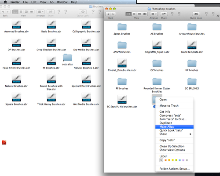The height and width of the screenshot is (176, 220).
Task: Switch Brushes window to column view
Action: coord(26,12)
